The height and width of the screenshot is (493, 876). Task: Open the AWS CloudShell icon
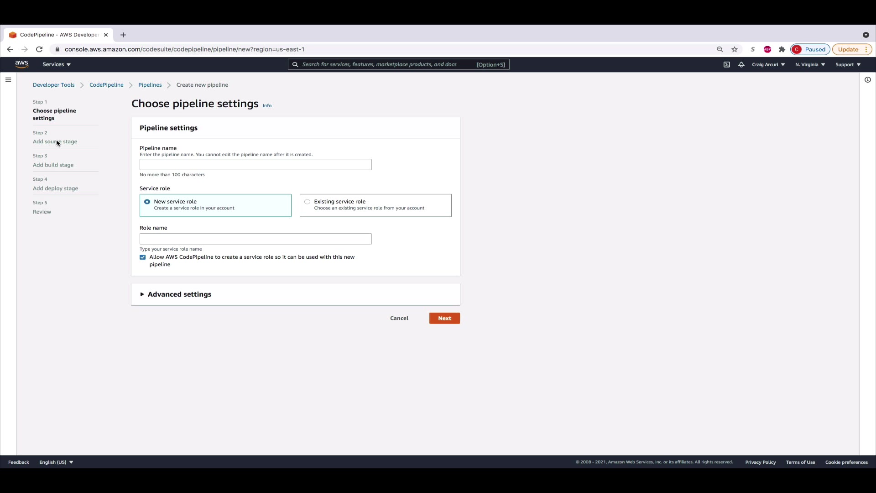727,64
